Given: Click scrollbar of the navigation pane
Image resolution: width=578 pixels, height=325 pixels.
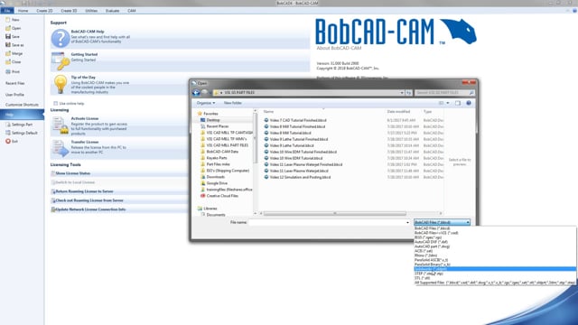Looking at the screenshot, I should (255, 138).
